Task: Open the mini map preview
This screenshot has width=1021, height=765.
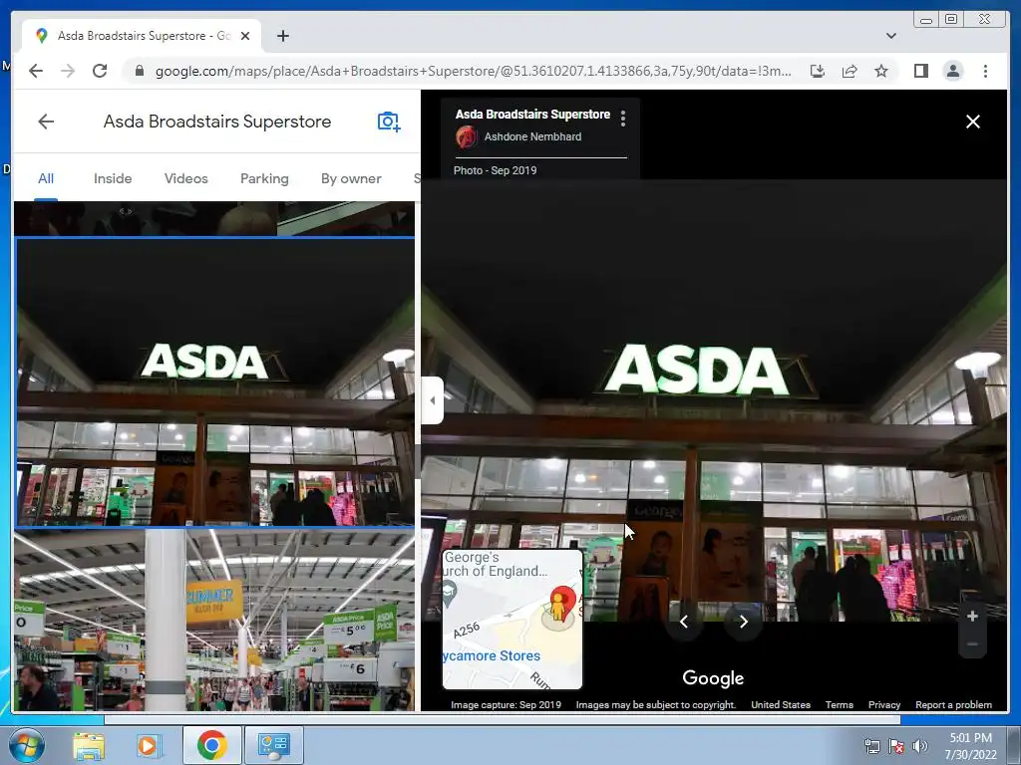Action: click(512, 620)
